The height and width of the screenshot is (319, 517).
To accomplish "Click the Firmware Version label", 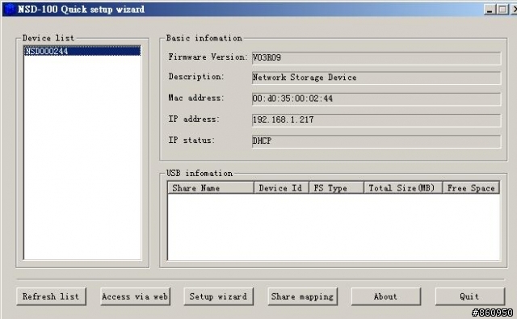I will pos(208,57).
